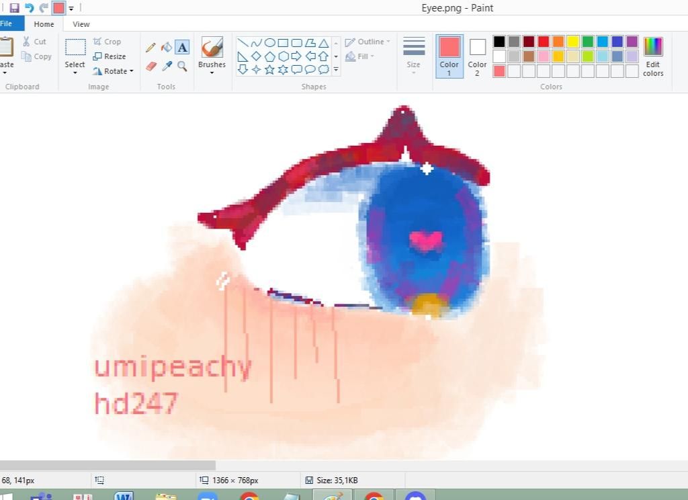
Task: Click the Save icon in the title bar
Action: coord(14,8)
